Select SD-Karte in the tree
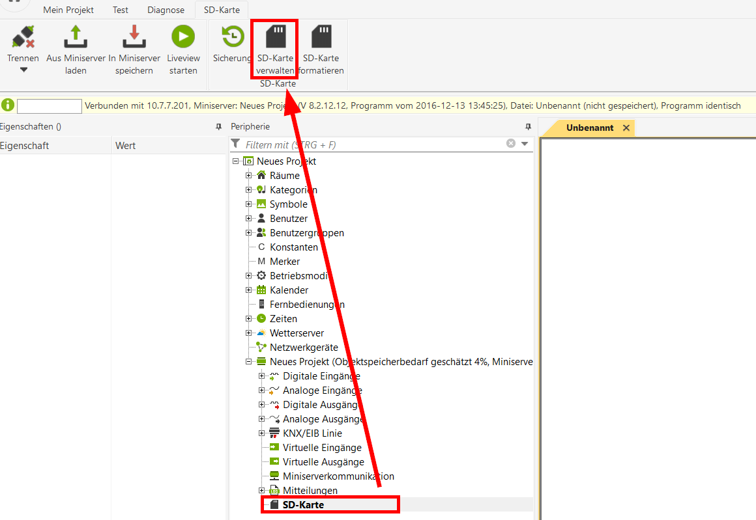Screen dimensions: 756x520 pos(303,505)
